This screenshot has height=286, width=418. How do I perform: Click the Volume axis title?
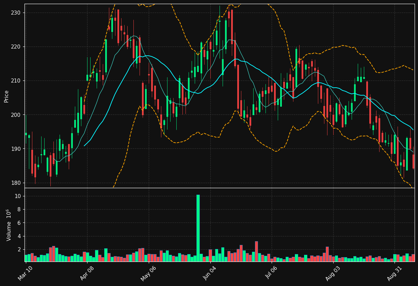coord(9,225)
